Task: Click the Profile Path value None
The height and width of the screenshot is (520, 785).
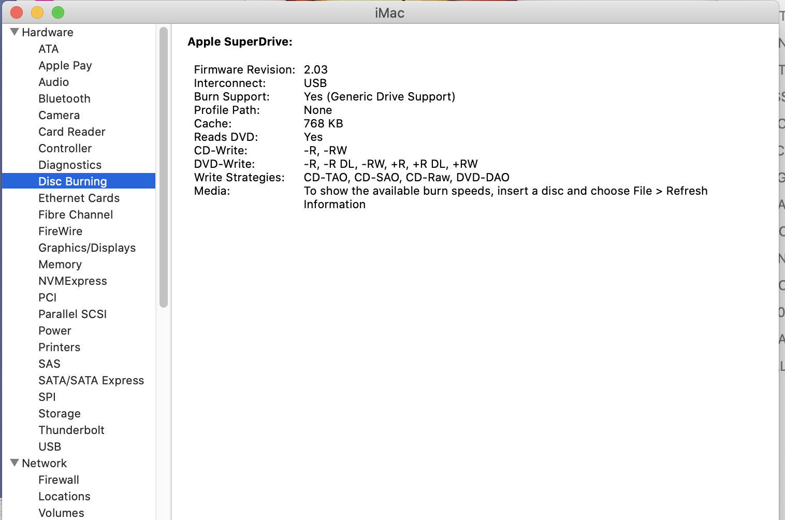Action: pyautogui.click(x=318, y=110)
